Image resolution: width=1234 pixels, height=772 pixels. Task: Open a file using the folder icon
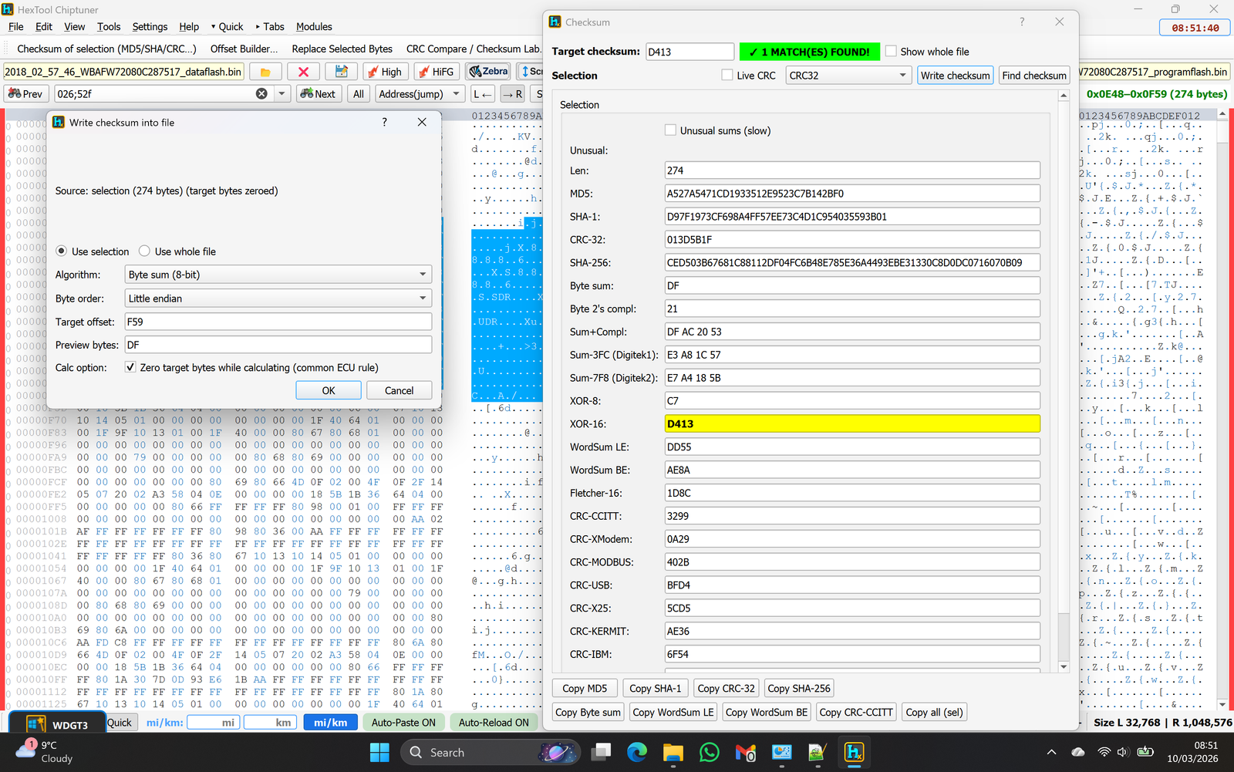(265, 71)
